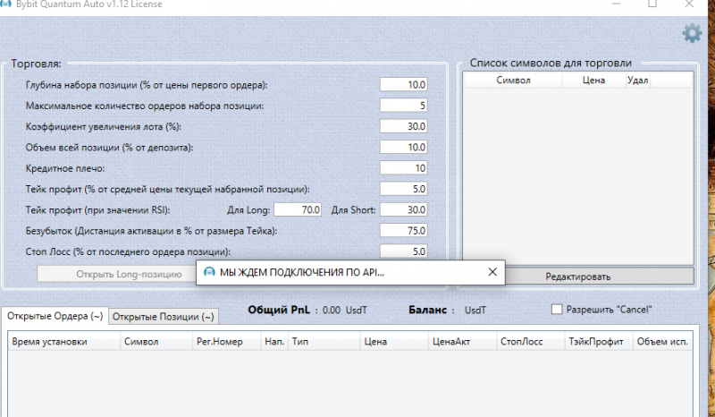The image size is (715, 417).
Task: Enable the Разрешить "Cancel" checkbox
Action: [x=556, y=310]
